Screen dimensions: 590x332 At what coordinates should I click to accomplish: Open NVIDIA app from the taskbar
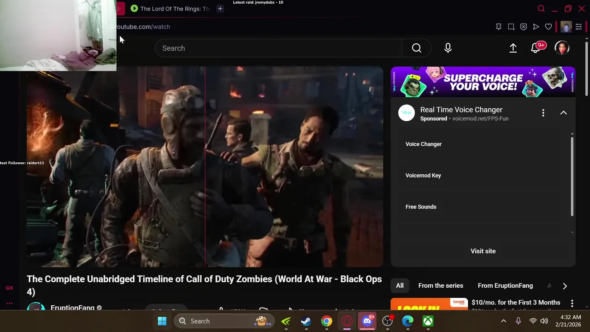tap(286, 321)
